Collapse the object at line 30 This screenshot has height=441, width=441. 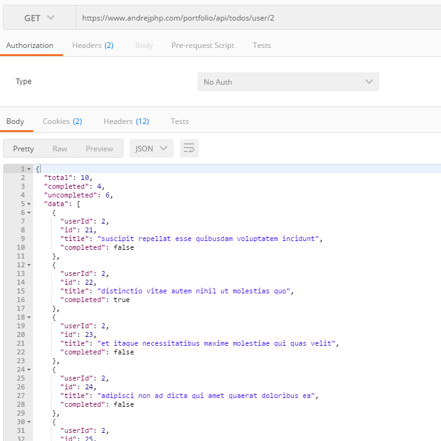[x=29, y=422]
